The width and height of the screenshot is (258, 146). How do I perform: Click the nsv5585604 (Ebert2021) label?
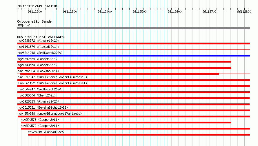37,95
